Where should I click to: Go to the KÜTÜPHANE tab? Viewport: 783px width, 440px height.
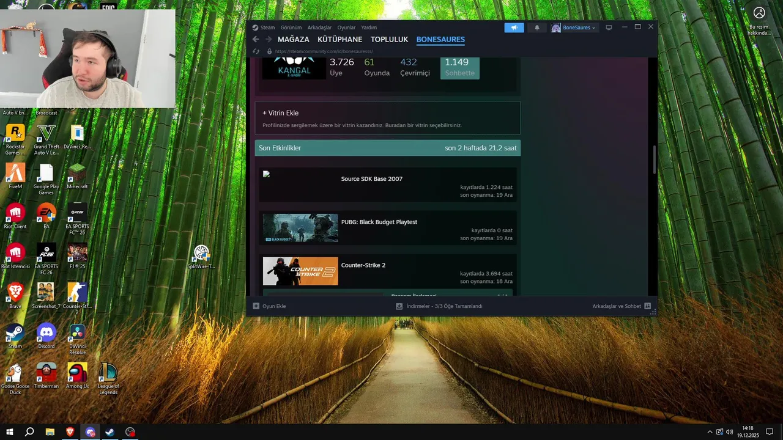(340, 40)
